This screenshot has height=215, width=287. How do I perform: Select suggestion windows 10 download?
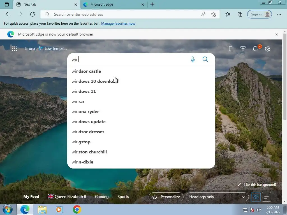[141, 81]
